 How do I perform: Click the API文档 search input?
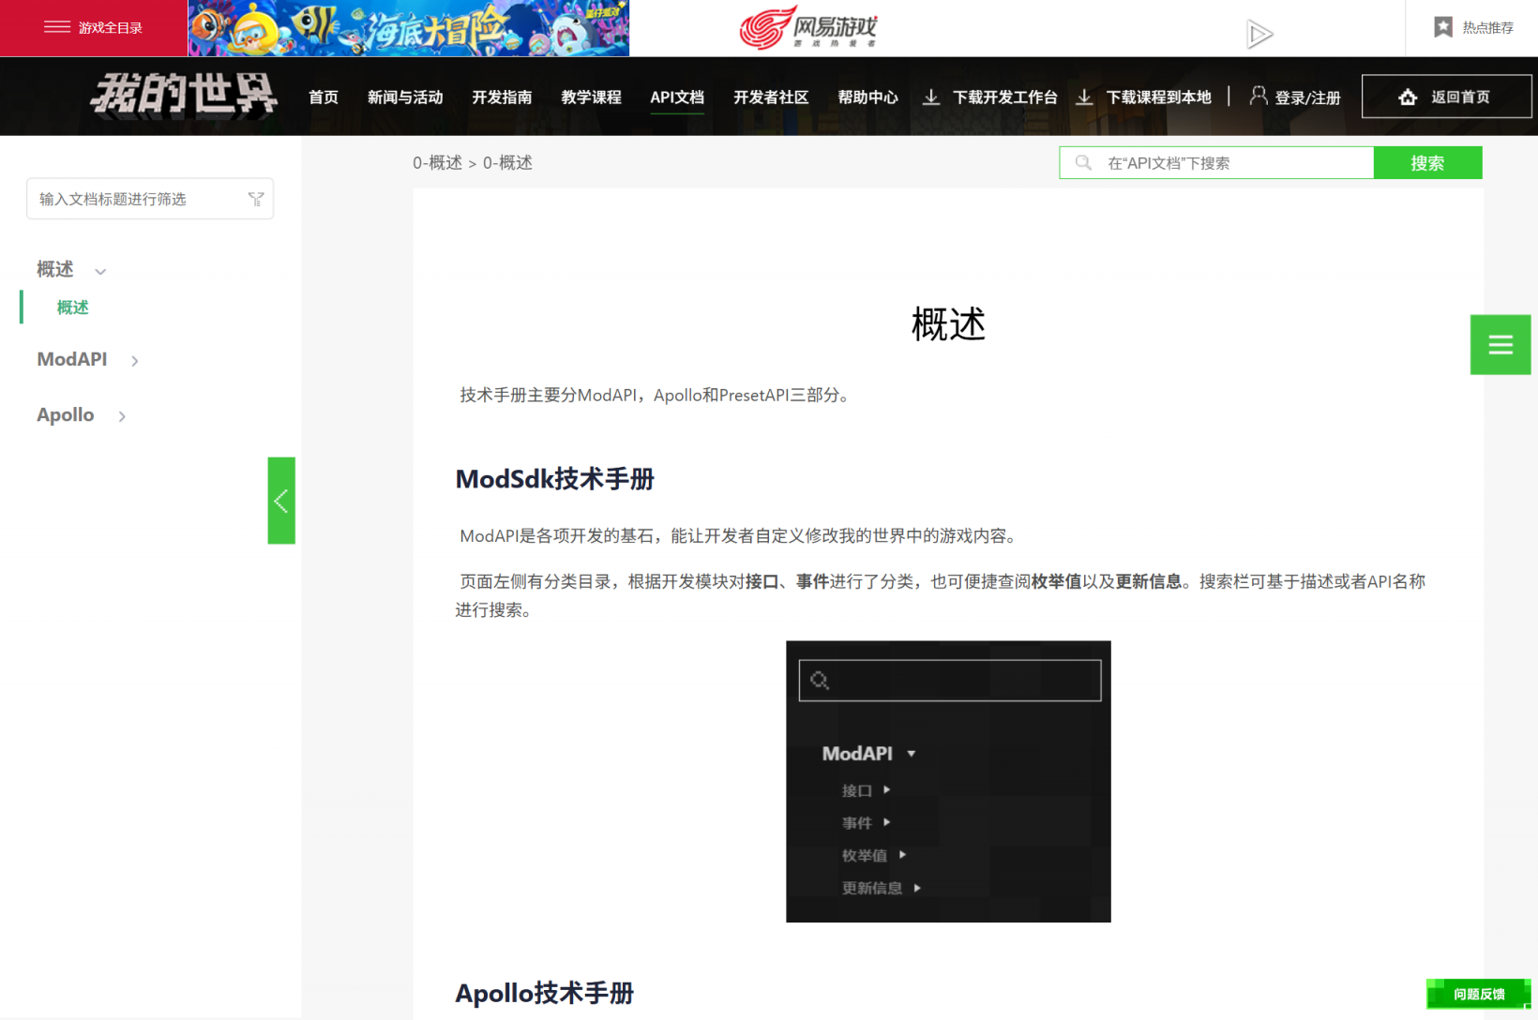point(1217,163)
